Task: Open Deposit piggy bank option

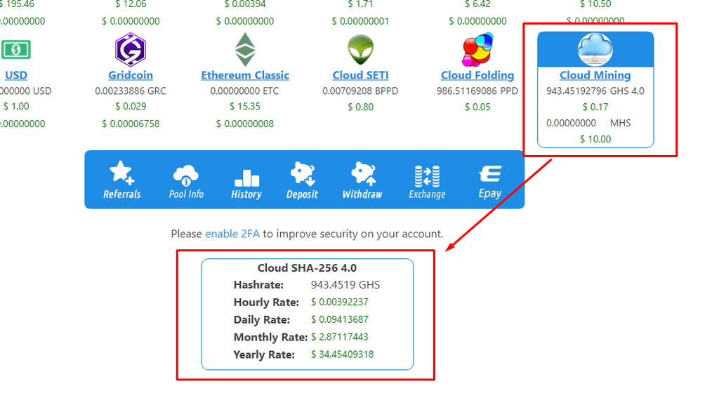Action: pyautogui.click(x=302, y=180)
